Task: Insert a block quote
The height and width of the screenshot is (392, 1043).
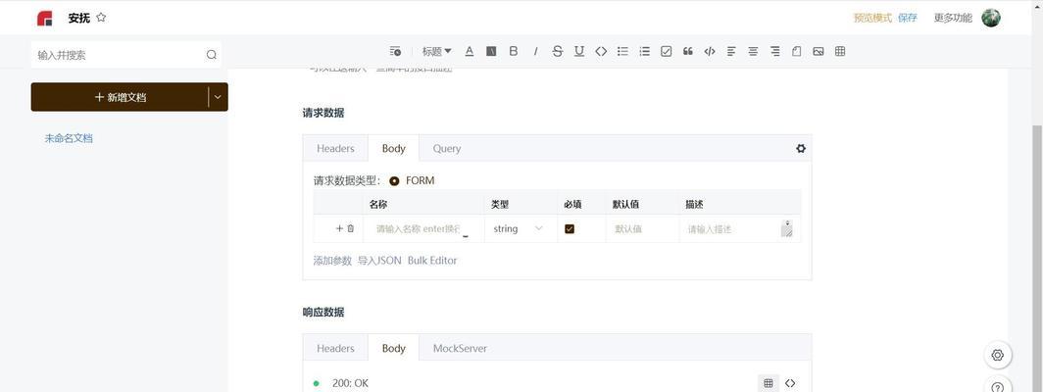Action: point(688,51)
